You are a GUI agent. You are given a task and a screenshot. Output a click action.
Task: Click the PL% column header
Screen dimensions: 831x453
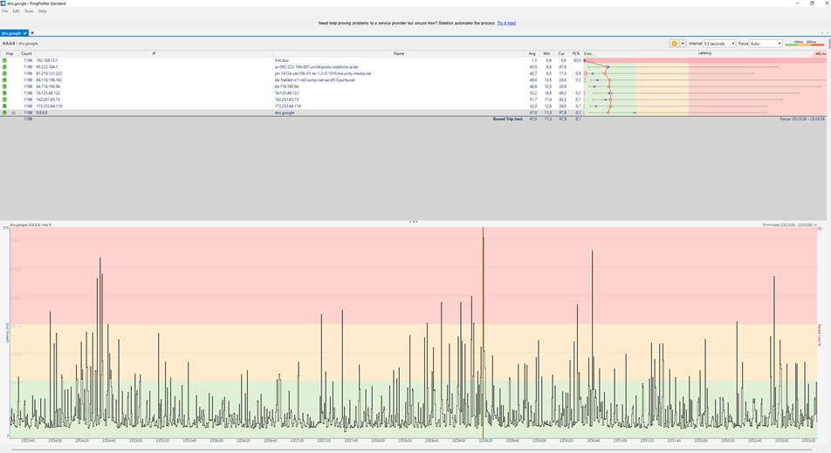(576, 53)
